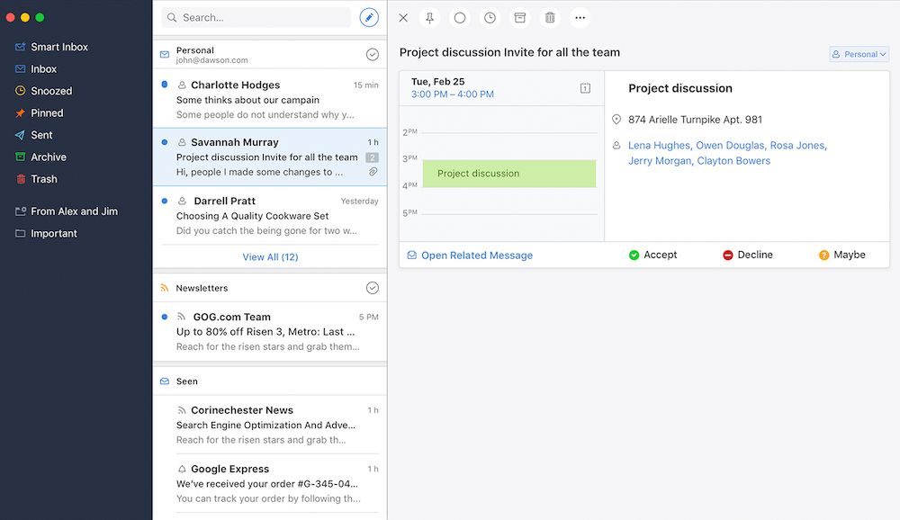Toggle unread dot on Charlotte Hodges email
This screenshot has width=900, height=520.
tap(164, 85)
